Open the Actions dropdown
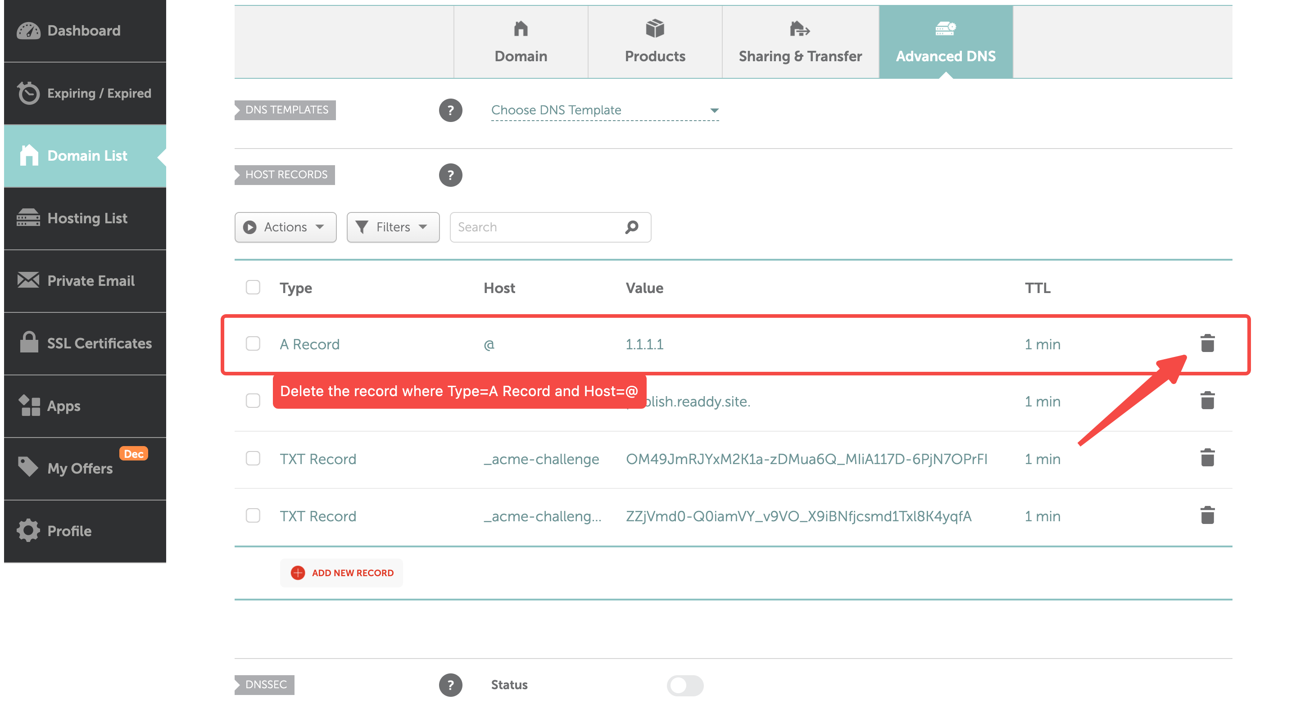 pyautogui.click(x=285, y=227)
